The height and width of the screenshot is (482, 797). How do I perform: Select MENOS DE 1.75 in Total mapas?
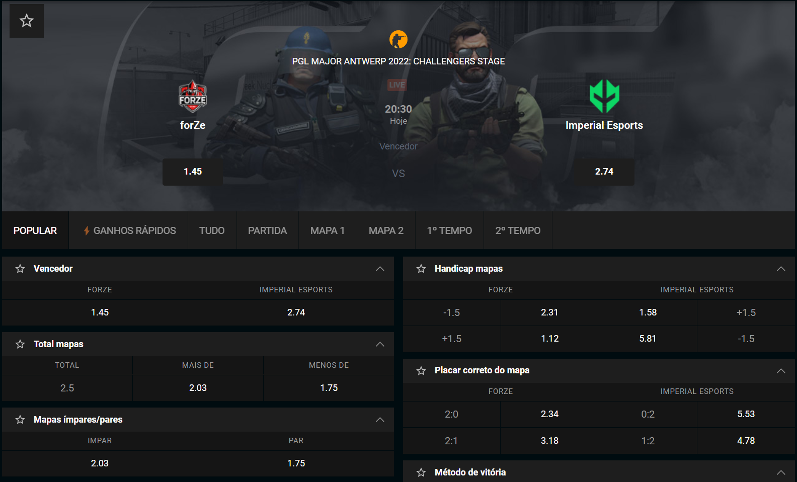pyautogui.click(x=329, y=388)
